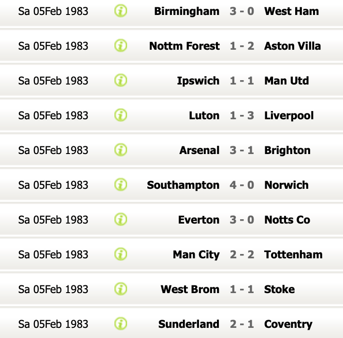Select the Tottenham team name

point(293,254)
